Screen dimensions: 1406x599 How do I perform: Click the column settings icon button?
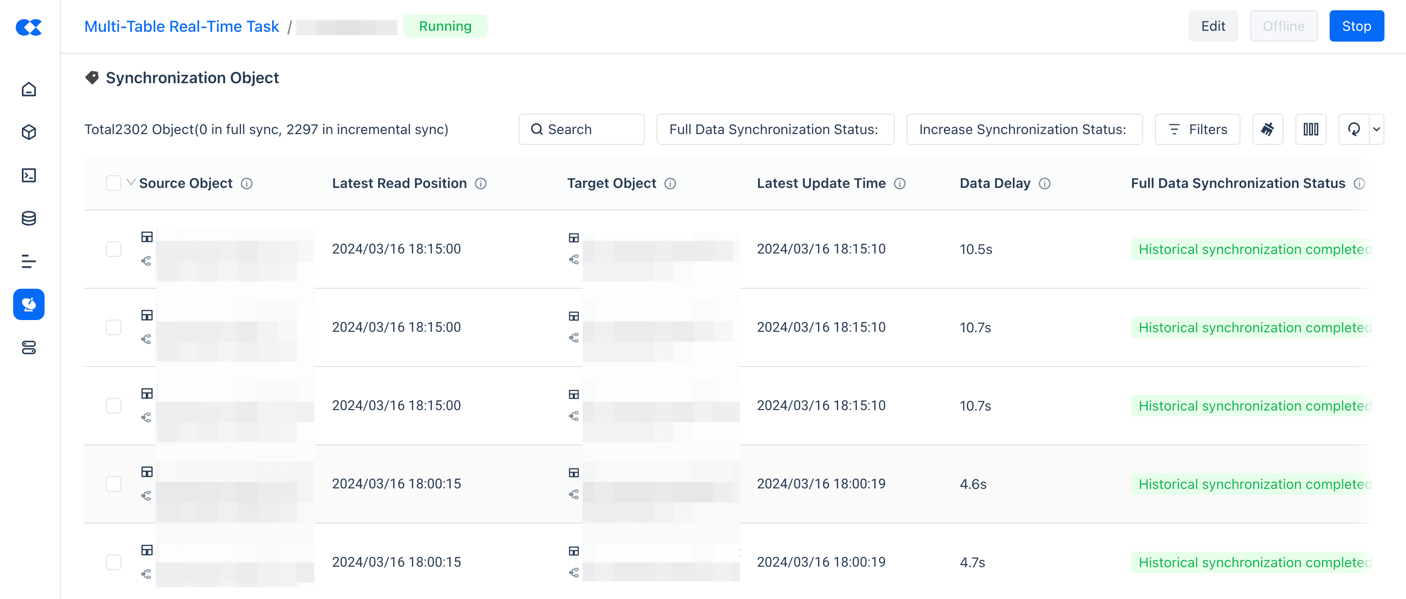[x=1311, y=129]
